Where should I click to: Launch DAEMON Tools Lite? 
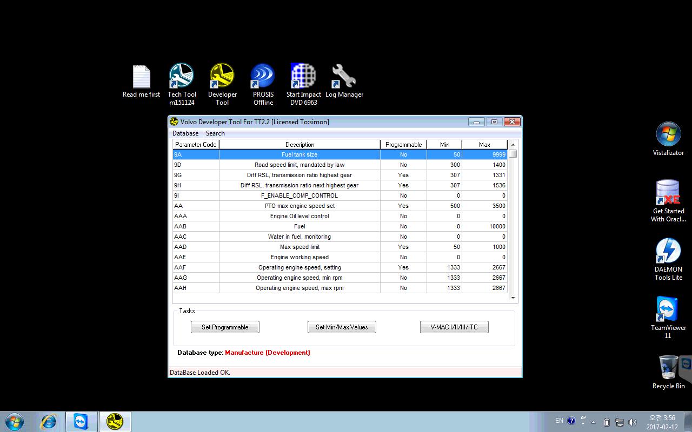[668, 259]
